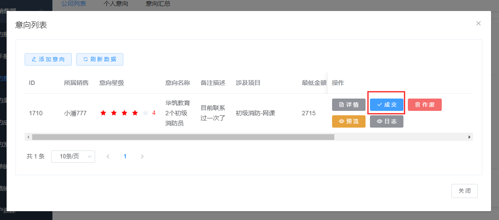Viewport: 499px width, 220px height.
Task: Click the orange 预览 preview button
Action: click(348, 121)
